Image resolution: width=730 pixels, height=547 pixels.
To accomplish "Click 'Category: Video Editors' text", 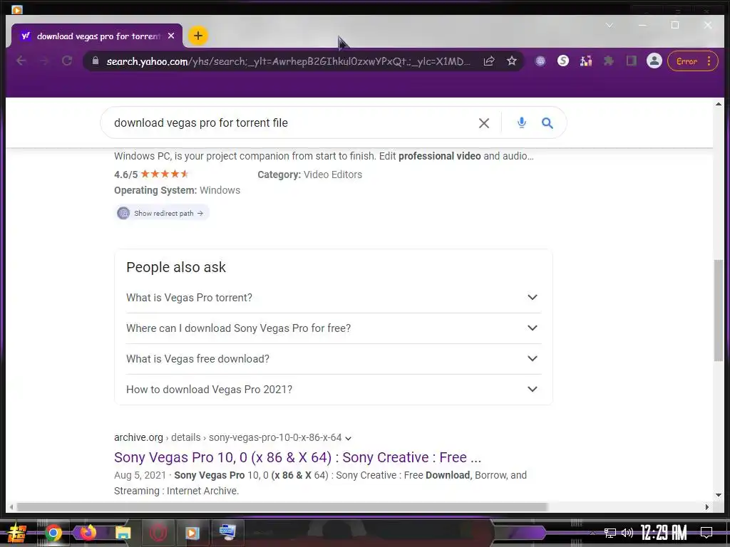I will [x=309, y=174].
